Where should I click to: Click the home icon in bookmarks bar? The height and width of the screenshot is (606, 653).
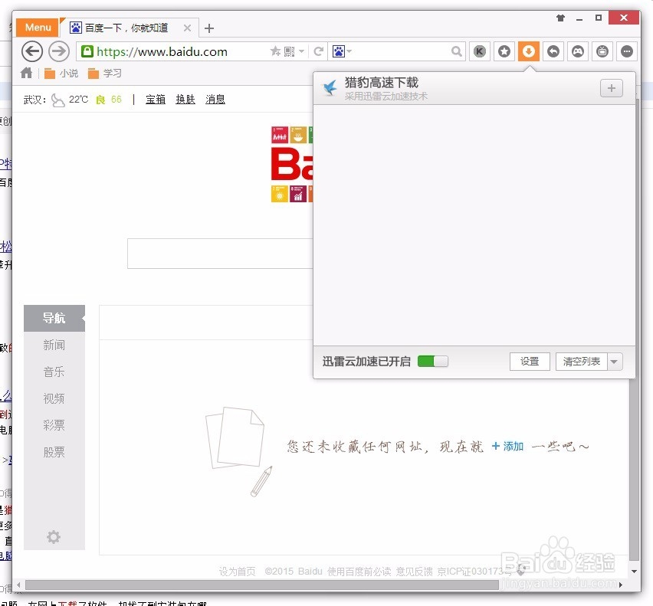[x=26, y=73]
